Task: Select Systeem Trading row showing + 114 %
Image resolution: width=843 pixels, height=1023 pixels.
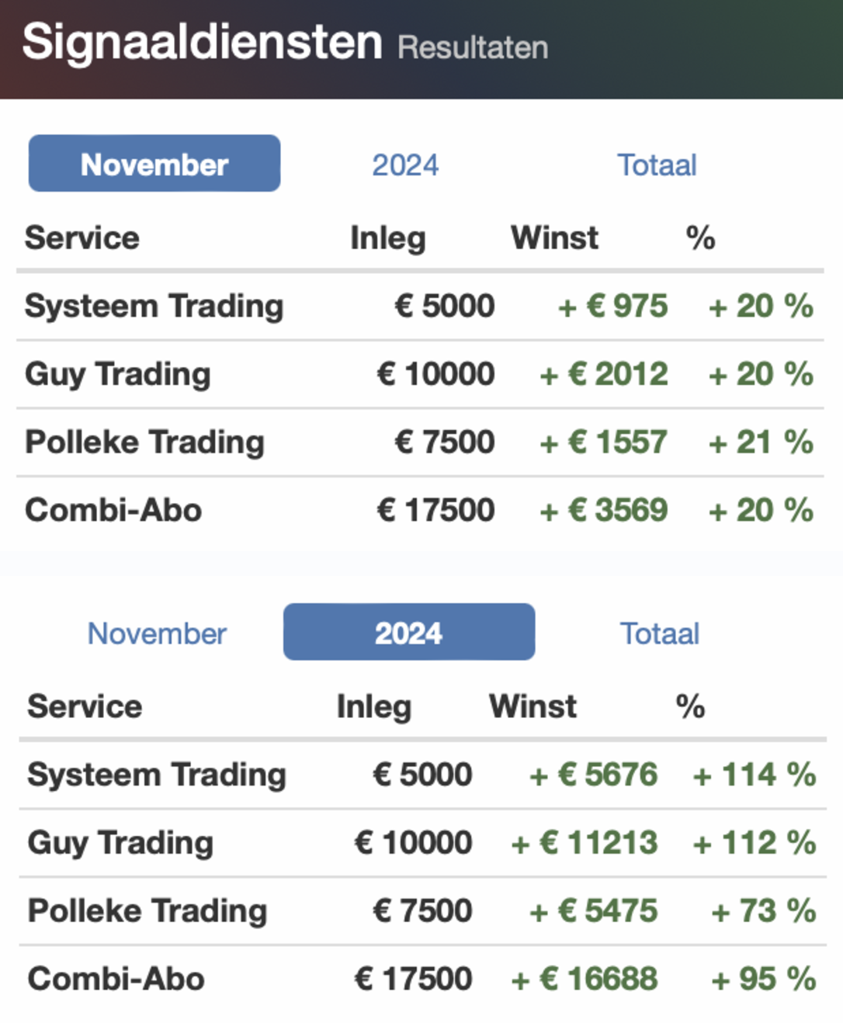Action: (423, 775)
